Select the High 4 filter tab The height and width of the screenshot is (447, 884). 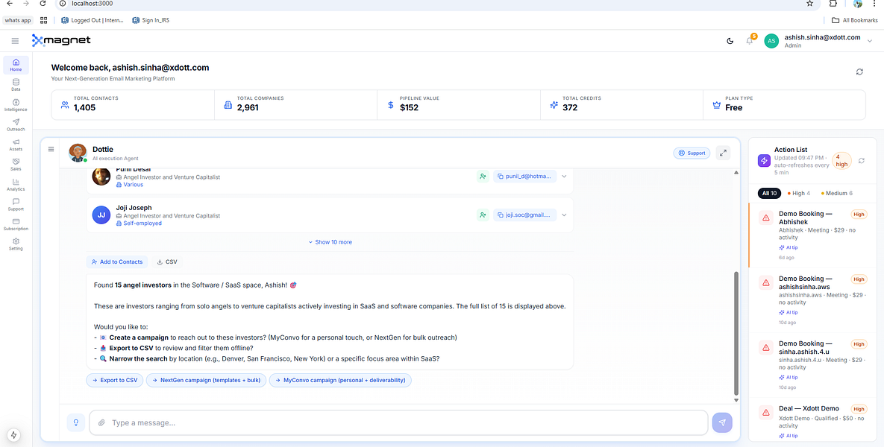(x=798, y=193)
